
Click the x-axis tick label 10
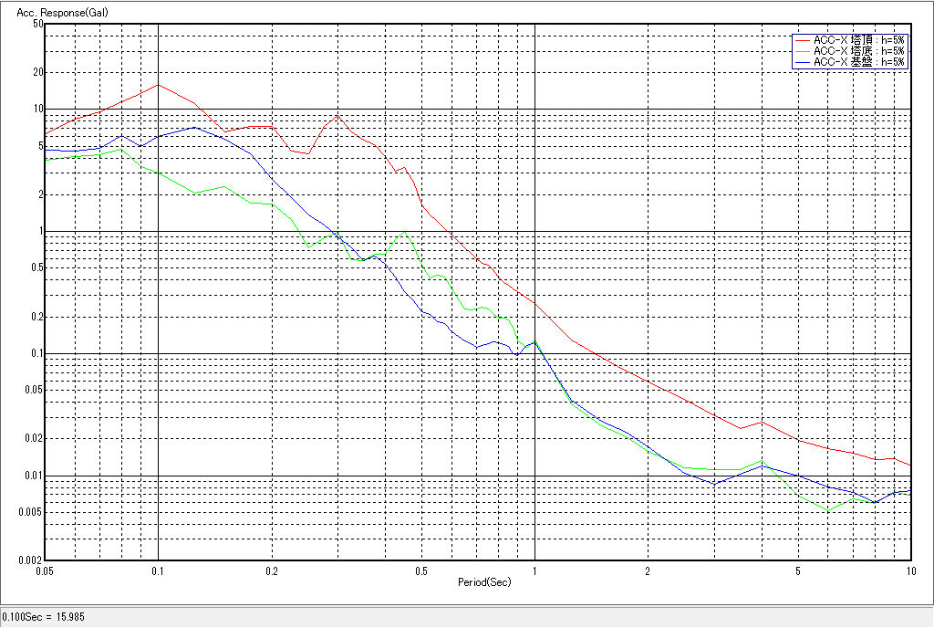coord(909,570)
